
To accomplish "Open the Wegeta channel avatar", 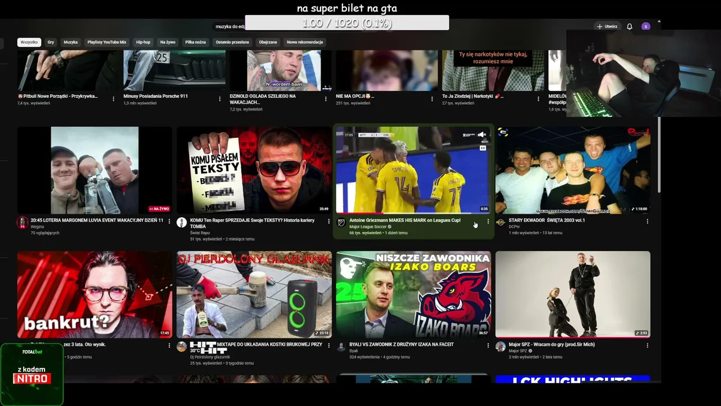I will point(22,223).
